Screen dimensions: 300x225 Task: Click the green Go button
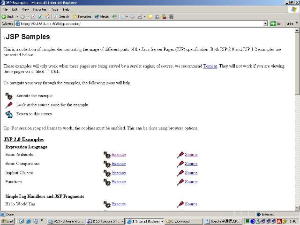pyautogui.click(x=275, y=24)
